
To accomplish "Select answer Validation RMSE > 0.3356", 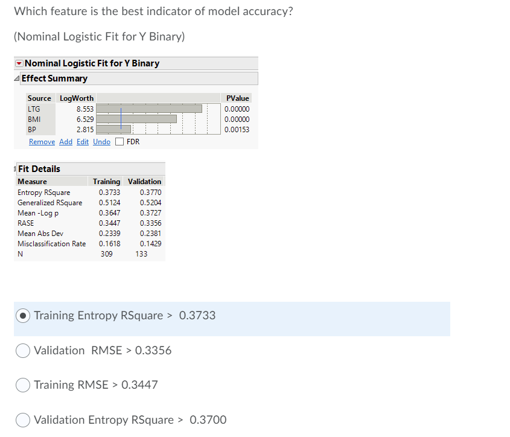I will tap(22, 350).
